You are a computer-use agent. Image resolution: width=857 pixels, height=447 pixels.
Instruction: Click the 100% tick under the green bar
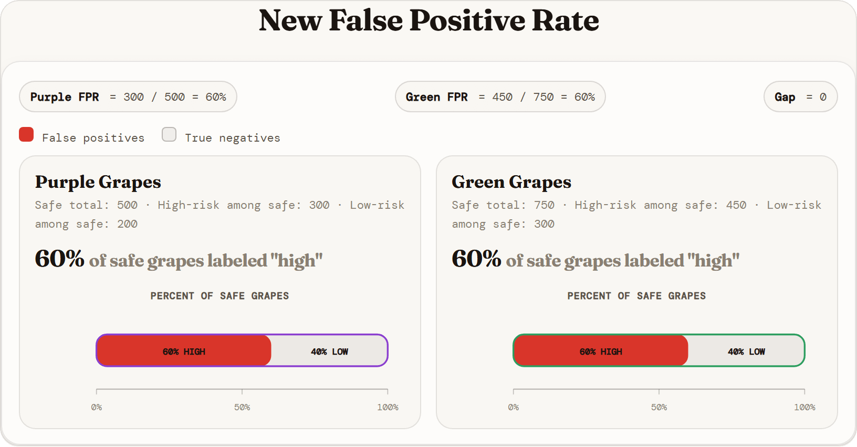(804, 407)
